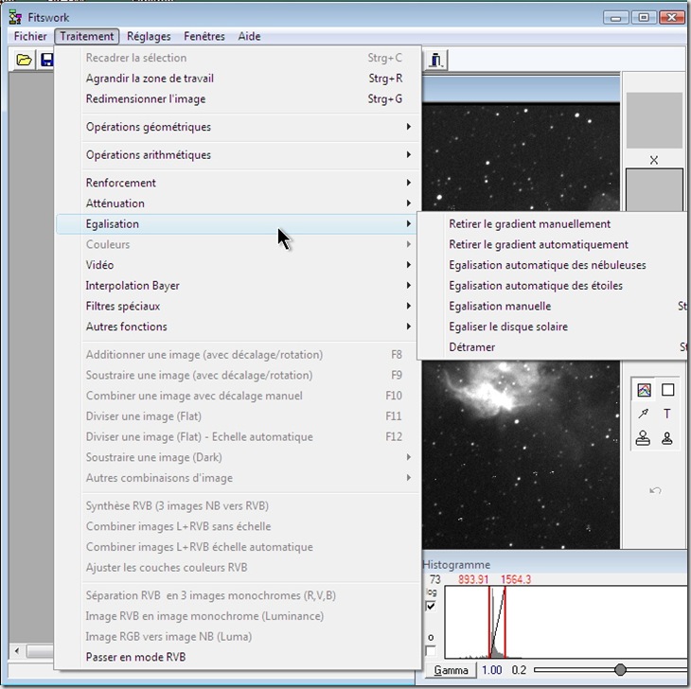
Task: Select the rectangle selection tool icon
Action: point(667,390)
